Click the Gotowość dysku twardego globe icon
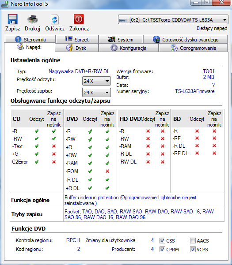This screenshot has width=232, height=265. click(x=156, y=39)
